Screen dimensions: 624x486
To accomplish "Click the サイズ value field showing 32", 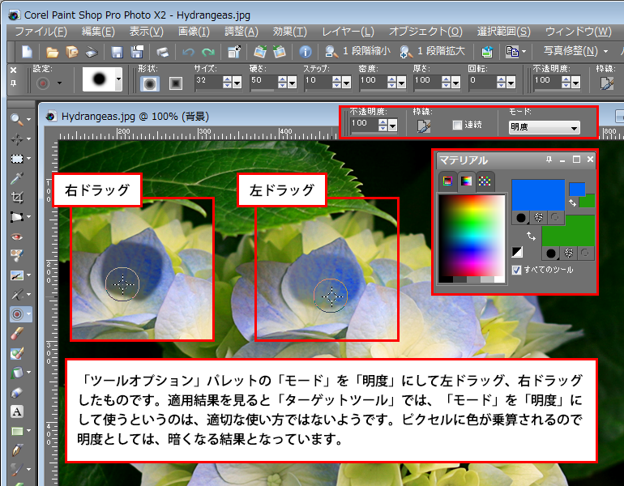I will tap(208, 82).
